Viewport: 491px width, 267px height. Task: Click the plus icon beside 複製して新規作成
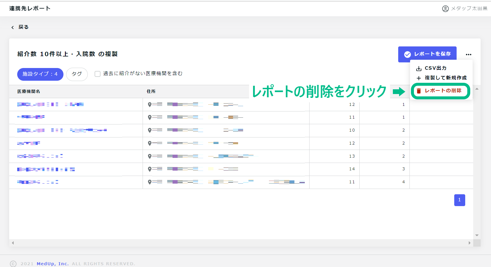coord(419,78)
